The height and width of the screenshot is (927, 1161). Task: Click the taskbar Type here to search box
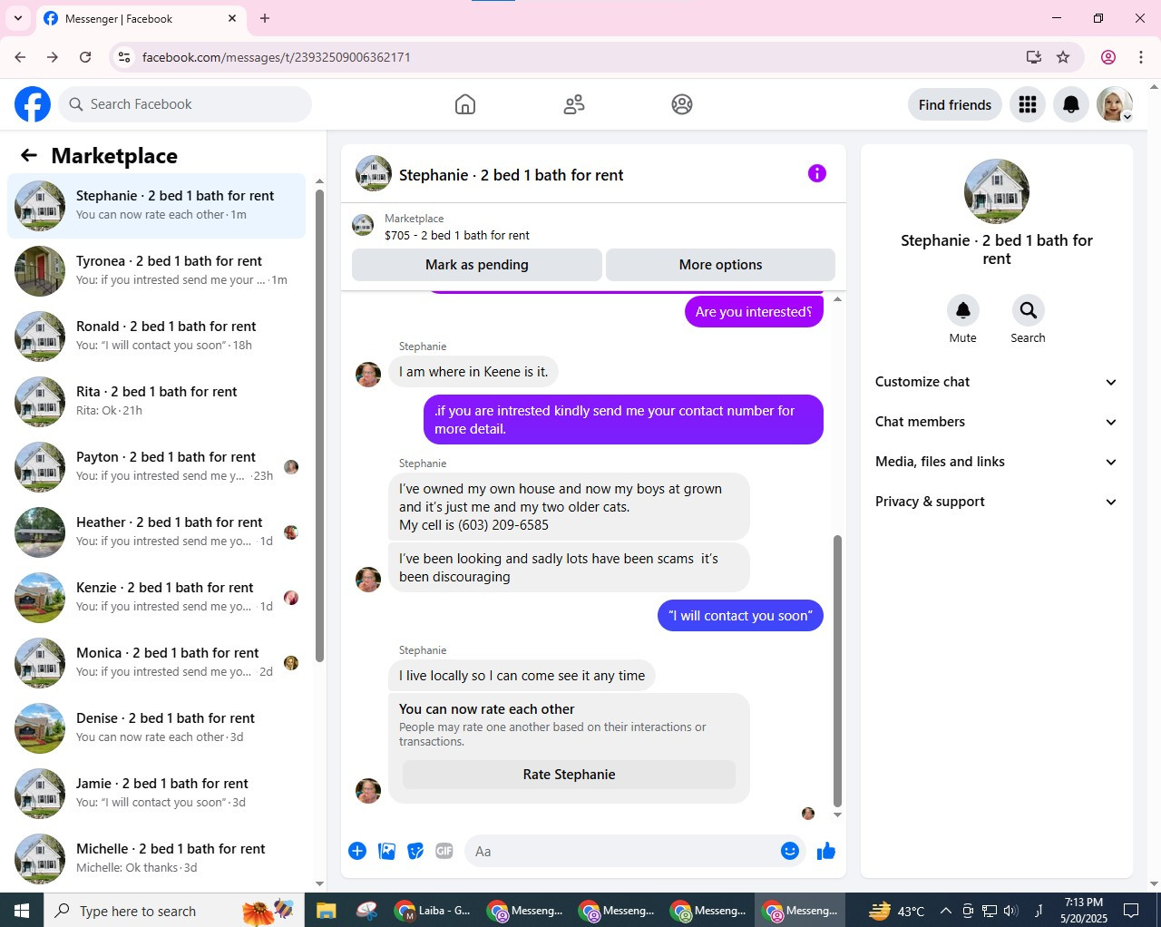point(172,911)
